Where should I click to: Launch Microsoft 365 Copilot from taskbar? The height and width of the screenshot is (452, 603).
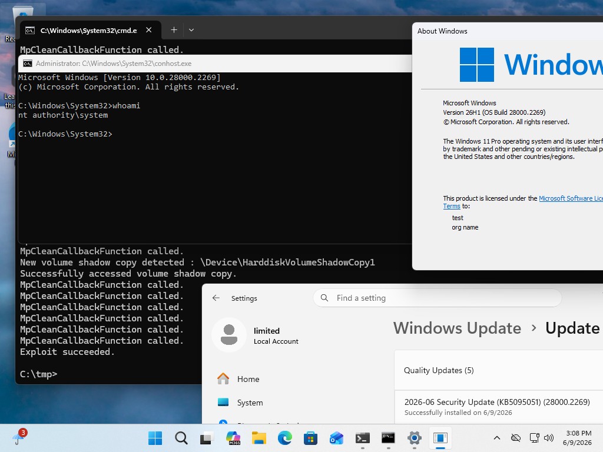pos(233,438)
